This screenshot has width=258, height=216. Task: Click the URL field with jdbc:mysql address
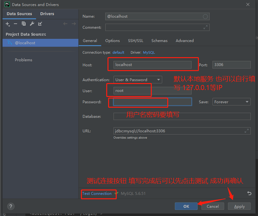[x=182, y=131]
